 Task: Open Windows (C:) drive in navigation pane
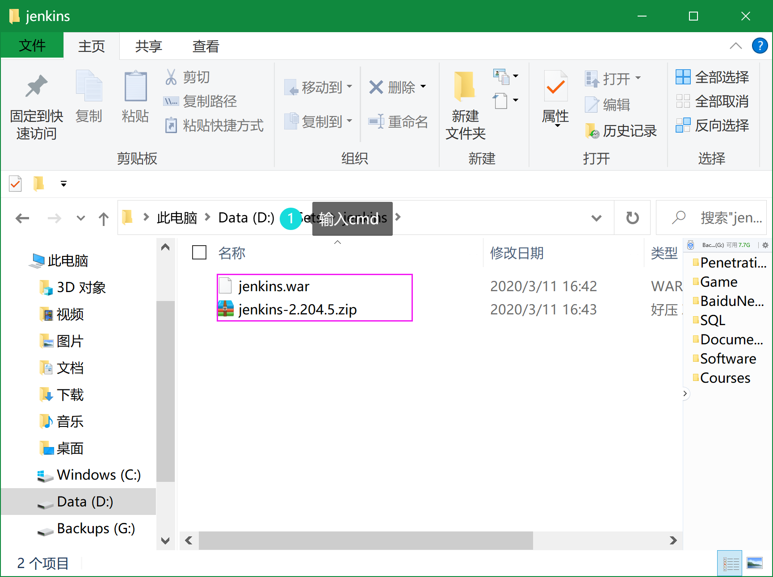pyautogui.click(x=99, y=475)
